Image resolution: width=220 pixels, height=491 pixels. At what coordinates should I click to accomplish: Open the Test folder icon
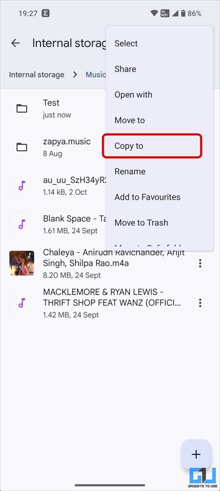tap(21, 109)
